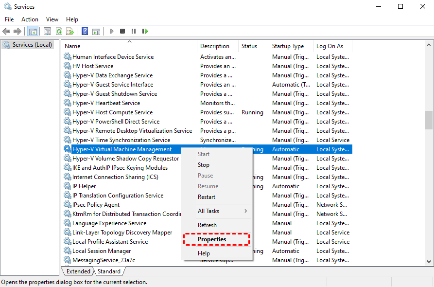Stop the service with the square icon
The width and height of the screenshot is (434, 287).
[123, 31]
